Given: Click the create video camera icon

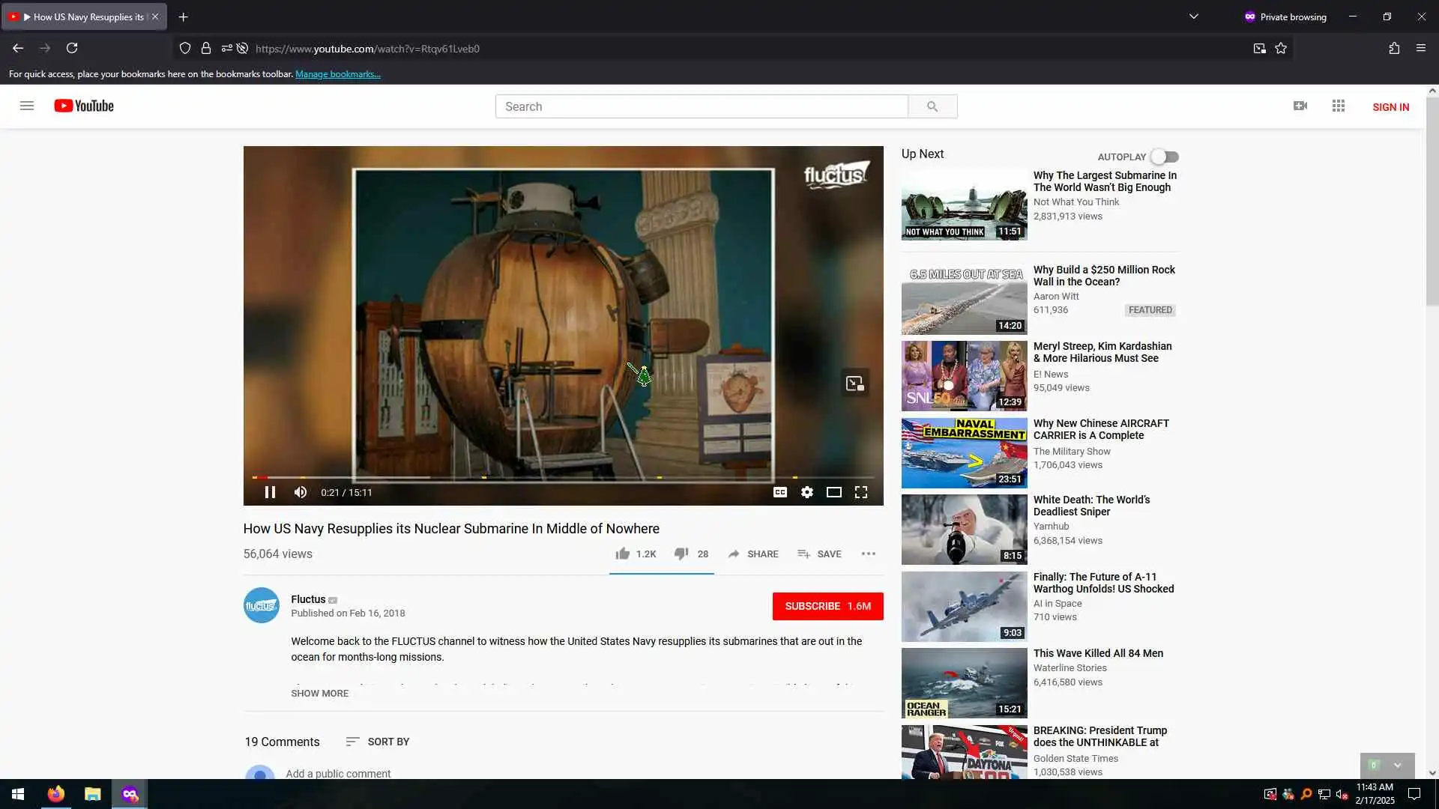Looking at the screenshot, I should (1300, 106).
